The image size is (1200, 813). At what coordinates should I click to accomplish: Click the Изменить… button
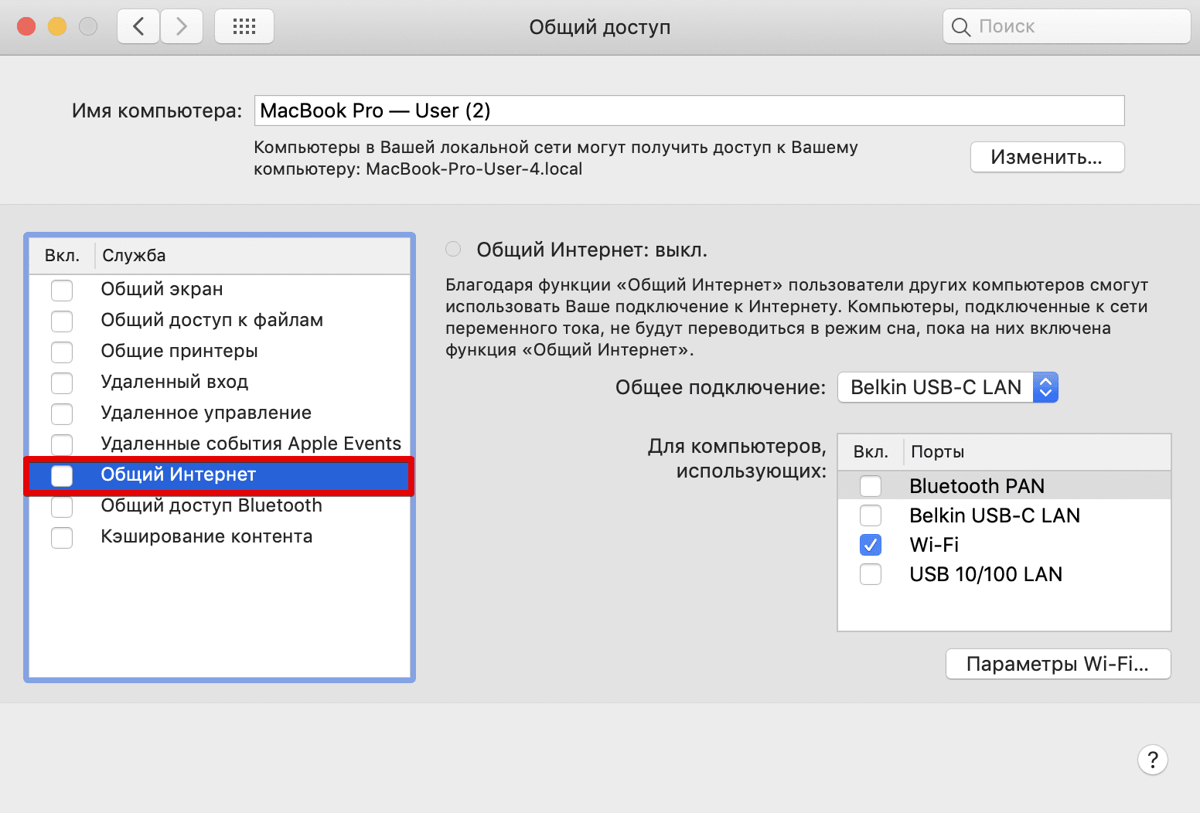click(1047, 157)
